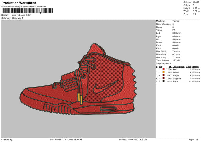201x142 pixels.
Task: Select the stitch count '265' in Yellow row
Action: pyautogui.click(x=170, y=73)
